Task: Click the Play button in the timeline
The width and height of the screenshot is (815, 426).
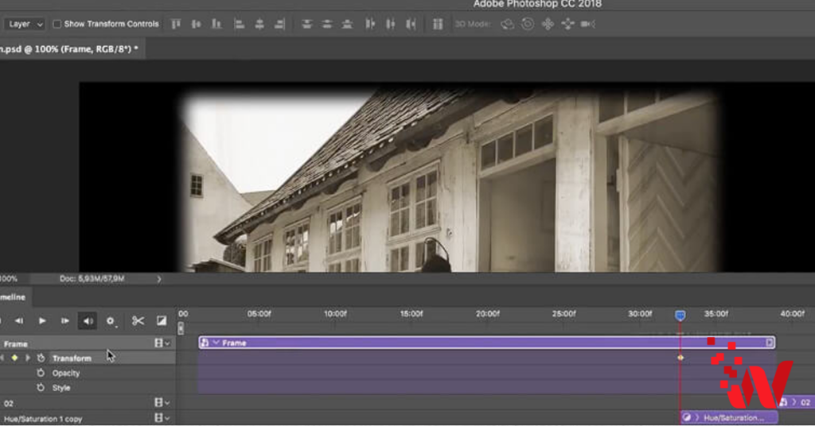Action: pos(42,321)
